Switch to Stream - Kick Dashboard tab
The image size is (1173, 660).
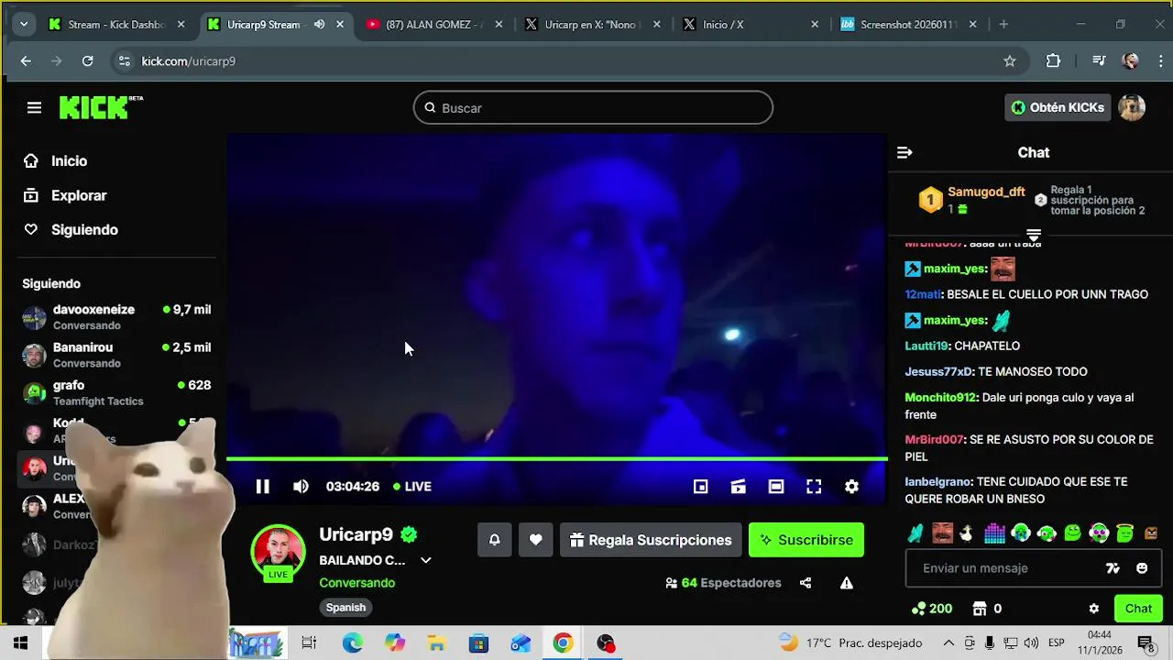click(117, 25)
